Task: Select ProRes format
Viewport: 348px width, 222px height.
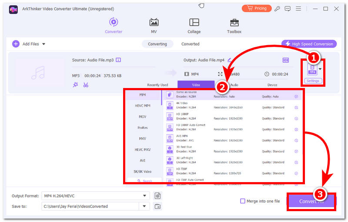Action: 143,127
